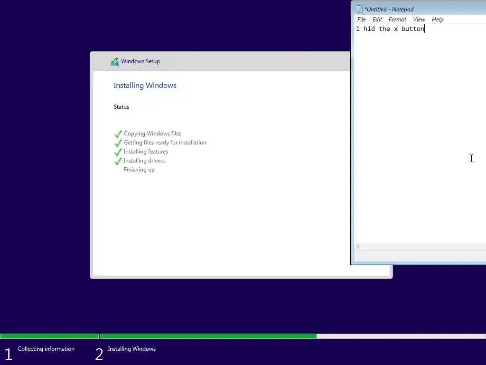Open the Edit menu in Notepad
Image resolution: width=486 pixels, height=365 pixels.
coord(377,19)
